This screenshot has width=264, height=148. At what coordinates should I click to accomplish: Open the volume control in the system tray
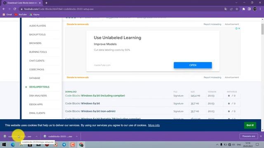(x=233, y=145)
